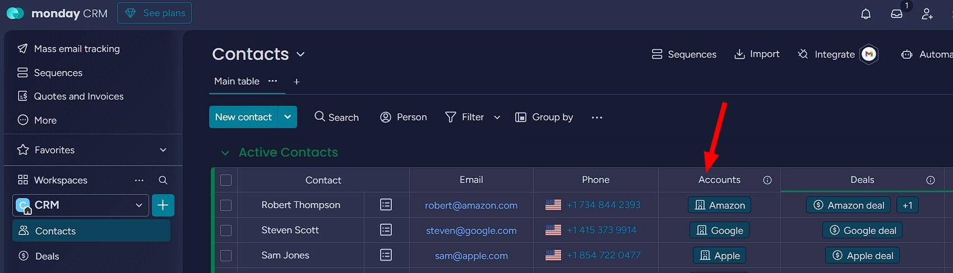953x273 pixels.
Task: Open the Contacts board title dropdown
Action: [x=300, y=54]
